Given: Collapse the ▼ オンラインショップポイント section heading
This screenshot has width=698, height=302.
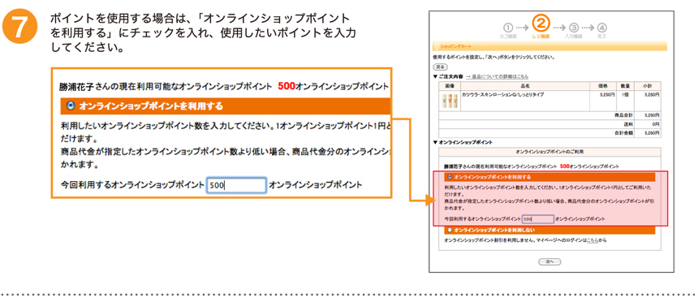Looking at the screenshot, I should pos(463,142).
